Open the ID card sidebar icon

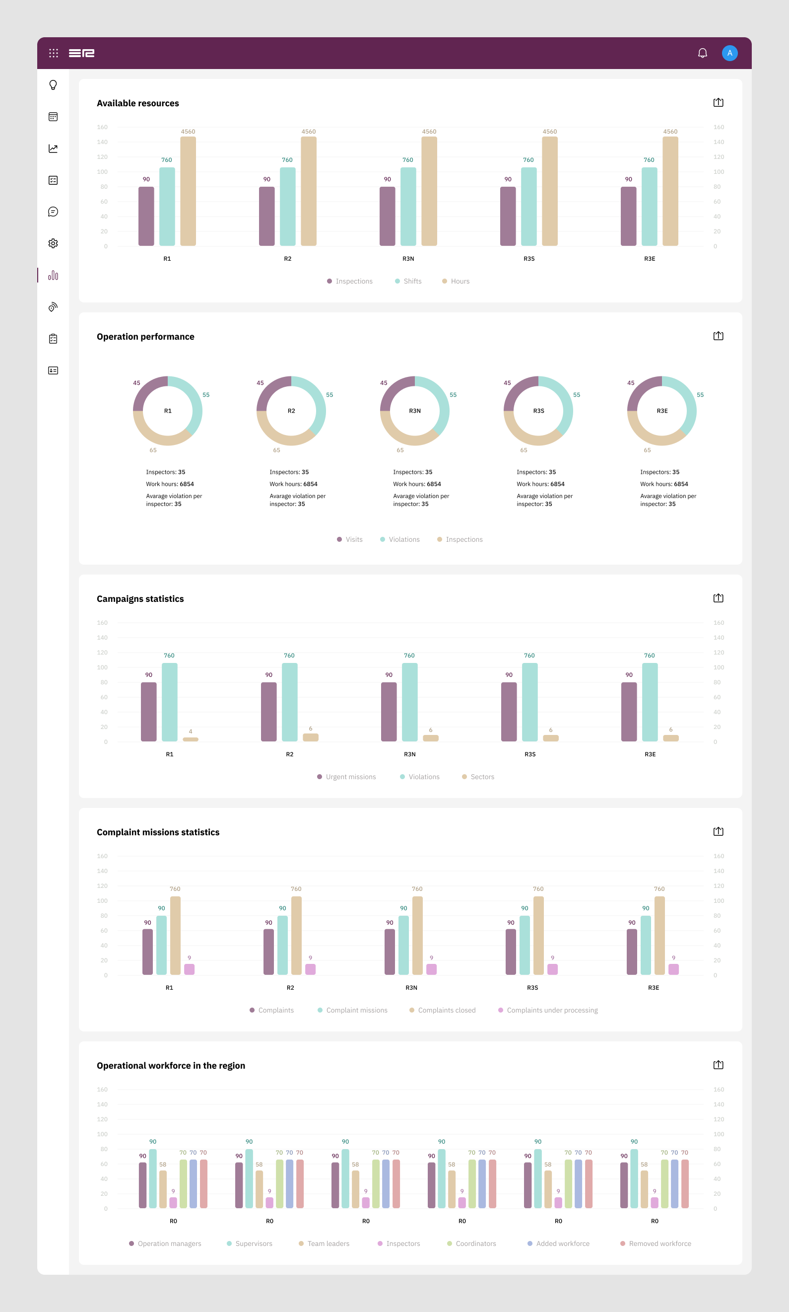click(53, 370)
